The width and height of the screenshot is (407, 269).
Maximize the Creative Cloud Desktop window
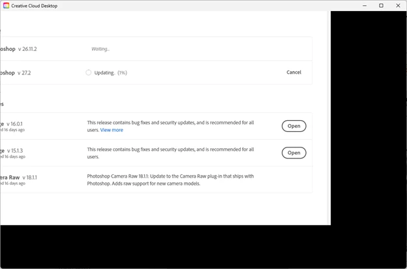[381, 5]
